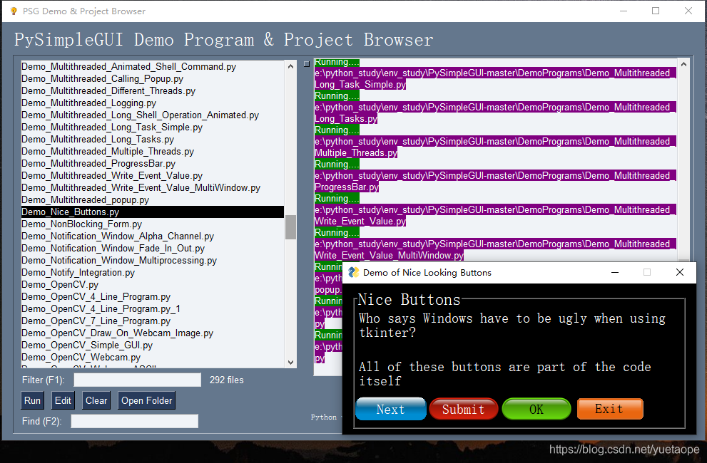Run the selected demo program
The image size is (707, 463).
[x=33, y=400]
